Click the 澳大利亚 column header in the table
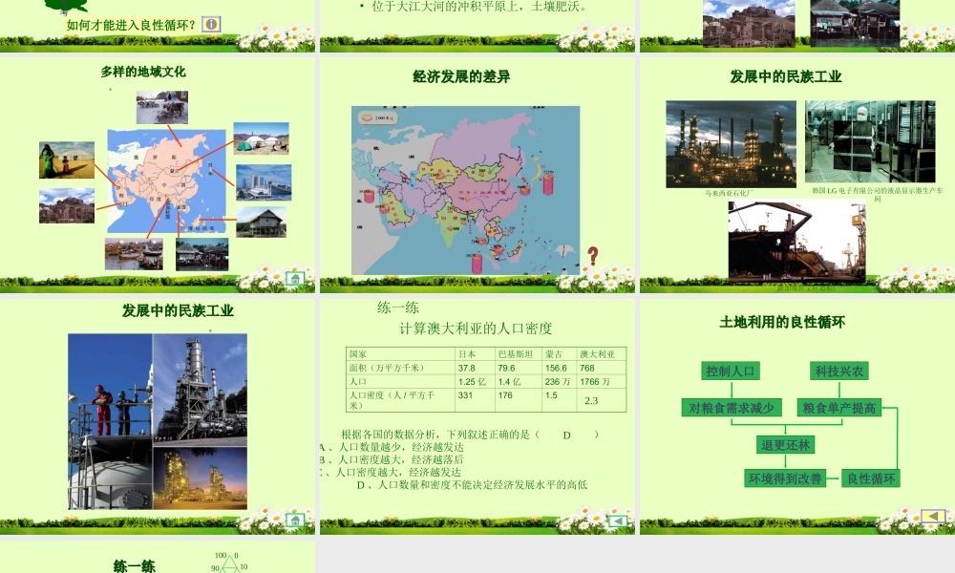This screenshot has width=955, height=573. coord(598,353)
